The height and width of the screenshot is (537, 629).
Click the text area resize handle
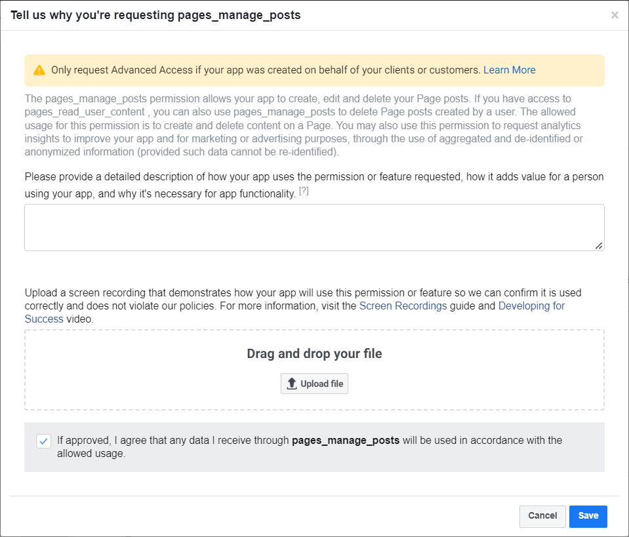(x=599, y=245)
